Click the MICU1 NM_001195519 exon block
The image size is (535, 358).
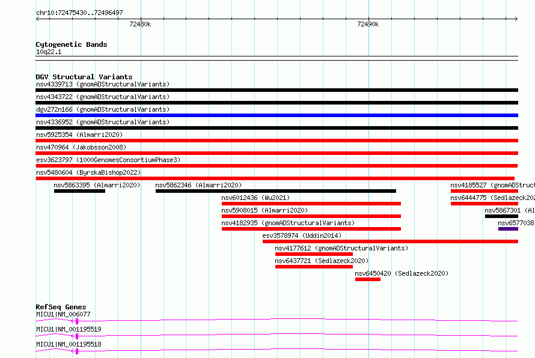(77, 336)
